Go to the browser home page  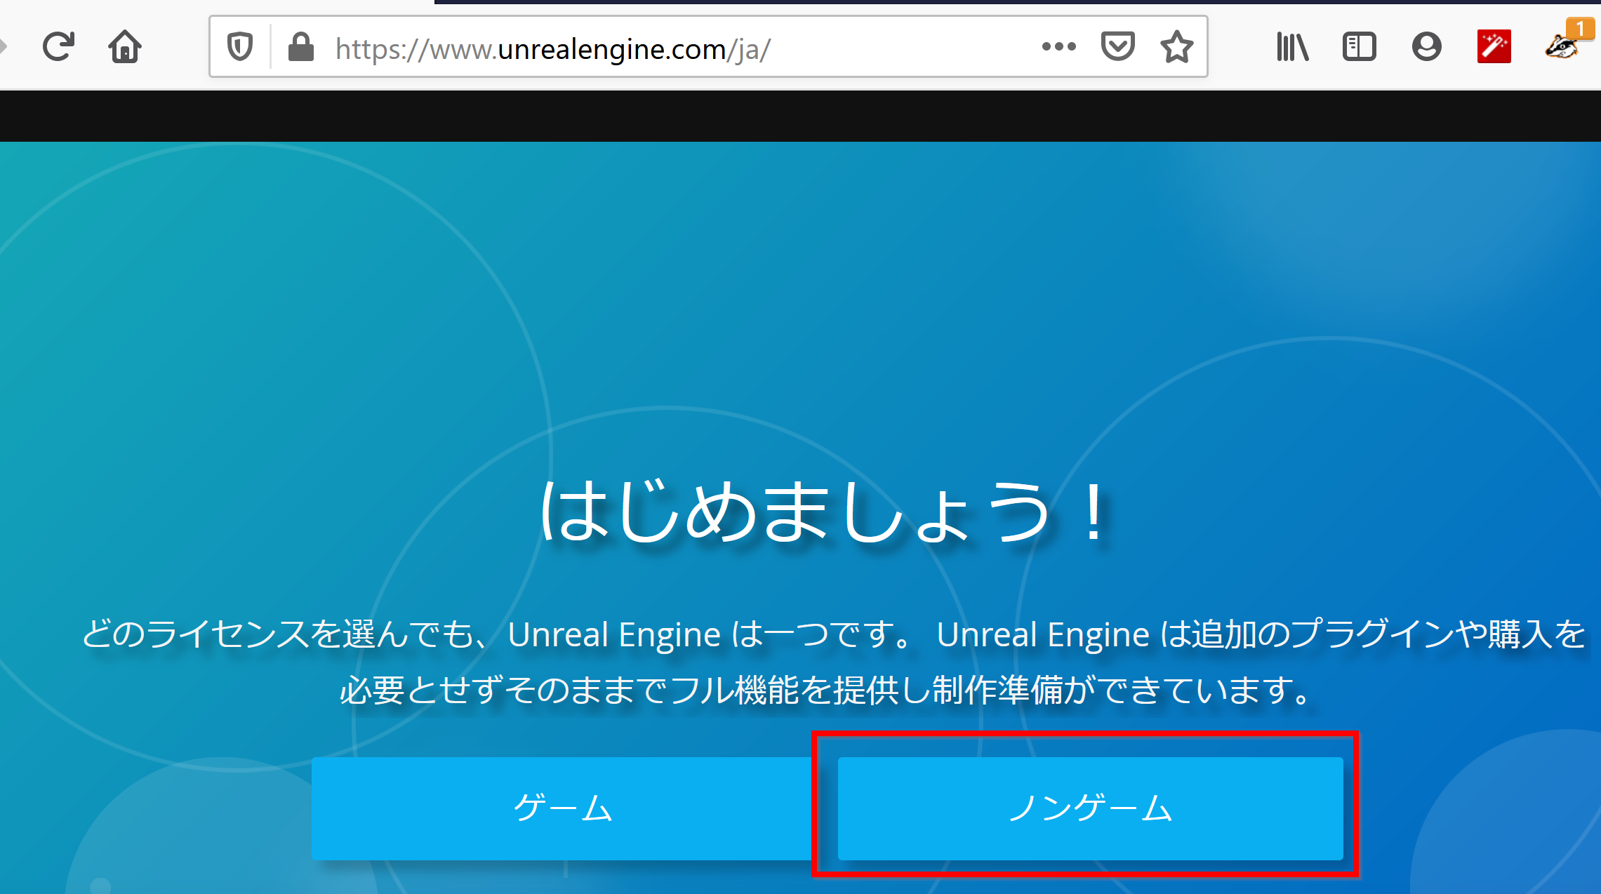click(125, 47)
